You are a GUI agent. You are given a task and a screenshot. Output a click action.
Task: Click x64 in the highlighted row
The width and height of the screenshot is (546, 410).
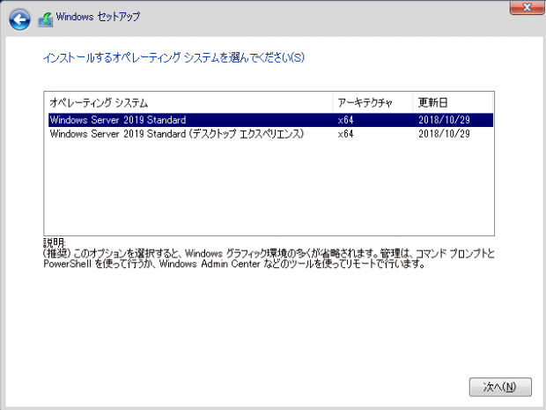click(x=345, y=120)
